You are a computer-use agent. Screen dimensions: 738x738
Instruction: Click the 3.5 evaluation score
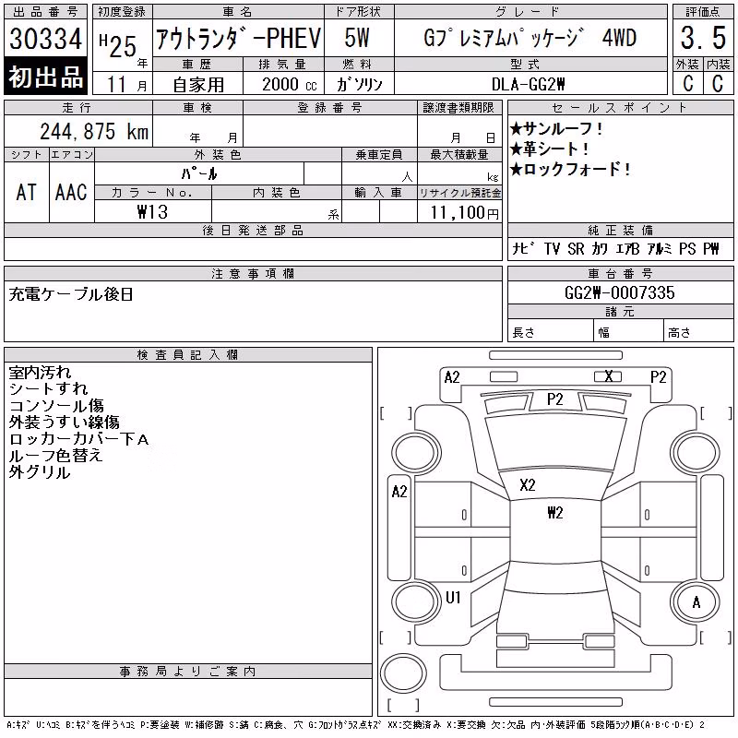click(703, 38)
